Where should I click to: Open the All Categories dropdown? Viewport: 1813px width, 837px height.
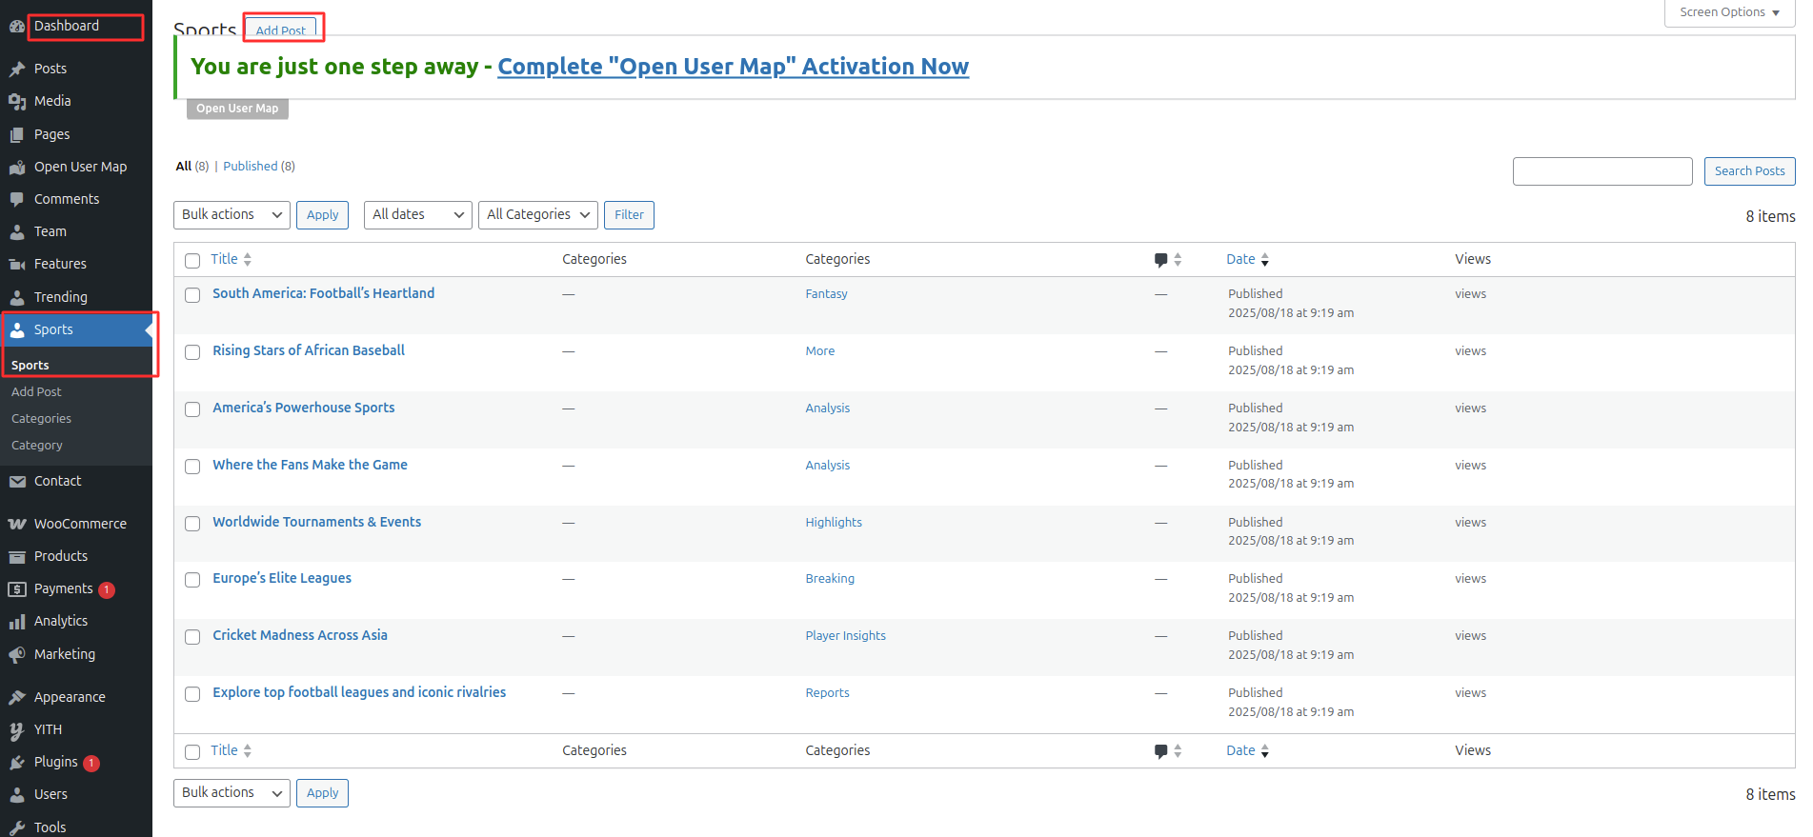pyautogui.click(x=537, y=215)
